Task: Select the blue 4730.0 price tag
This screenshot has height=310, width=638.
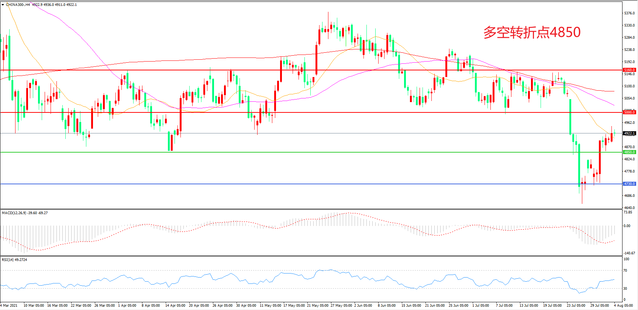Action: pos(629,184)
